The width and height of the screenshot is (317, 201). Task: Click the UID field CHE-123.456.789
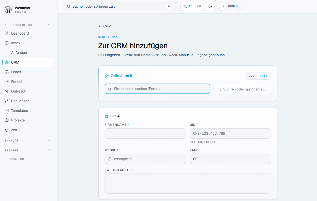tap(230, 133)
